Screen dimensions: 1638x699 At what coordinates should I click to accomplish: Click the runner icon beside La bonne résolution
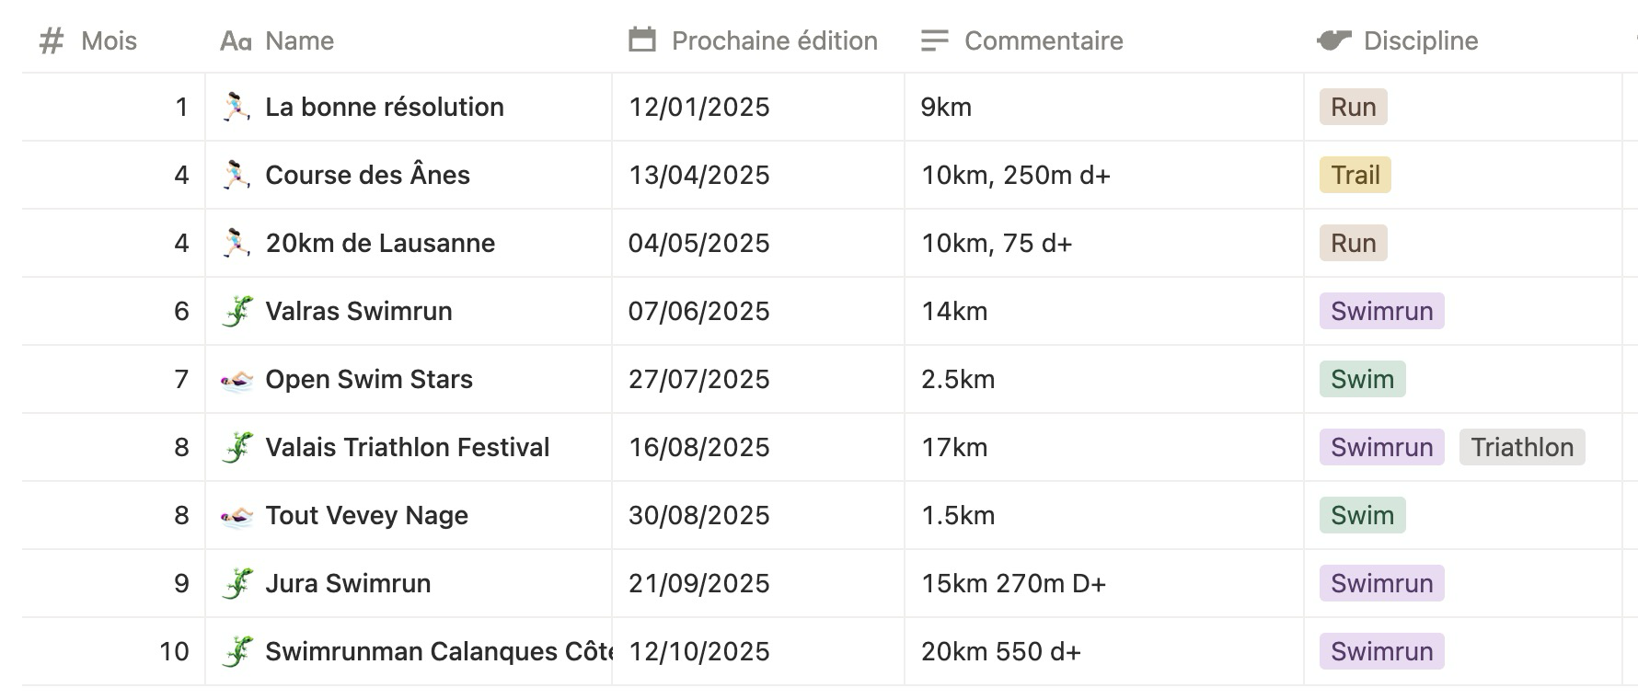pos(236,108)
